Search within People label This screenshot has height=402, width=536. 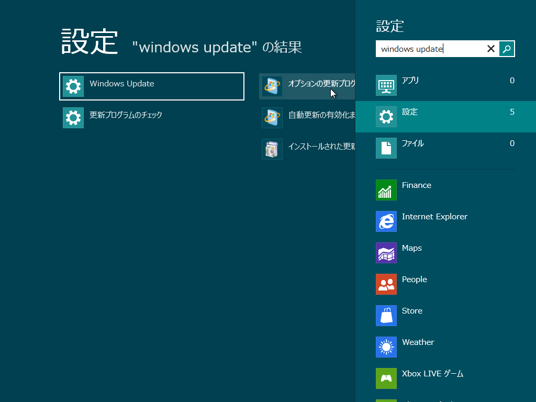coord(415,280)
